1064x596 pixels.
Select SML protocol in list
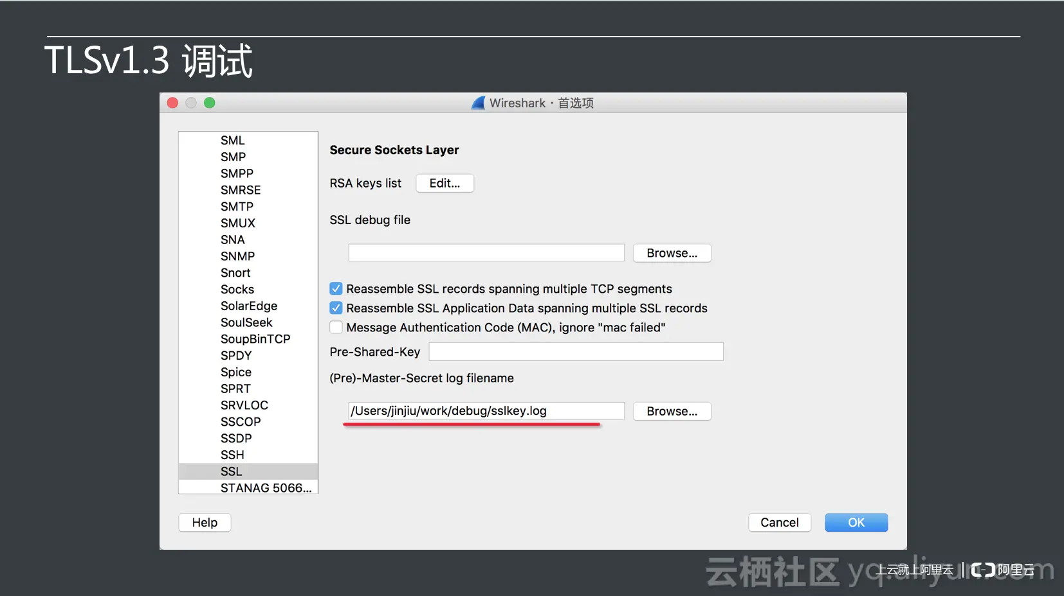pos(248,140)
